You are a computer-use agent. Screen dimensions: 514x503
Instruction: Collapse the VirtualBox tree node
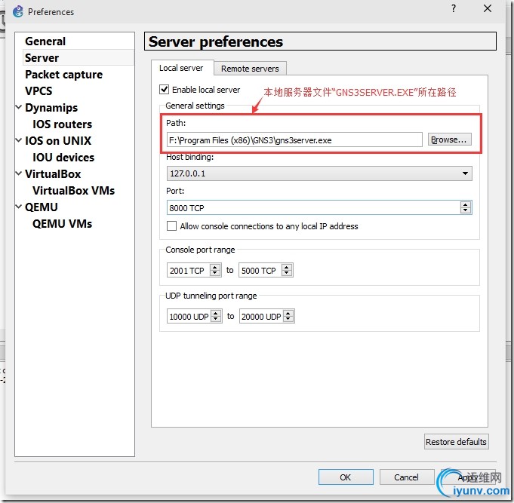pos(19,173)
